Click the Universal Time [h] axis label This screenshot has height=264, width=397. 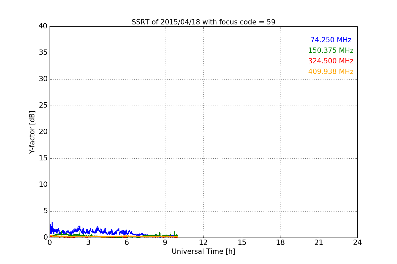click(203, 251)
